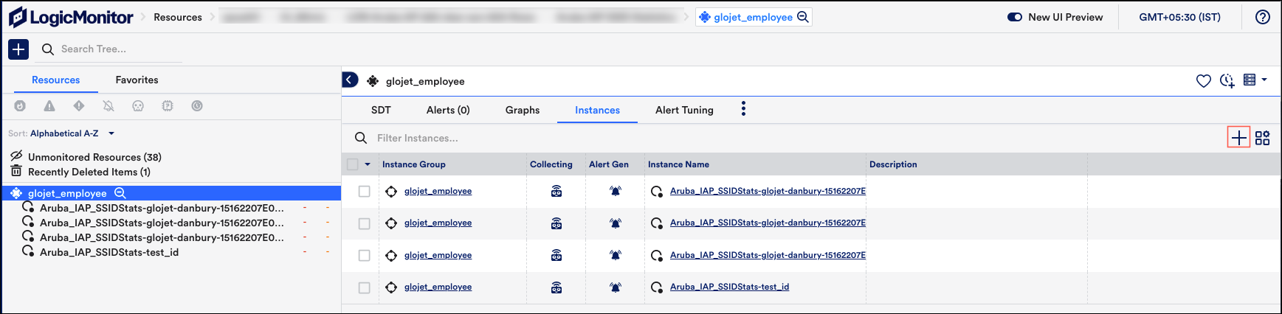Open the SDT tab
Image resolution: width=1282 pixels, height=314 pixels.
tap(381, 110)
